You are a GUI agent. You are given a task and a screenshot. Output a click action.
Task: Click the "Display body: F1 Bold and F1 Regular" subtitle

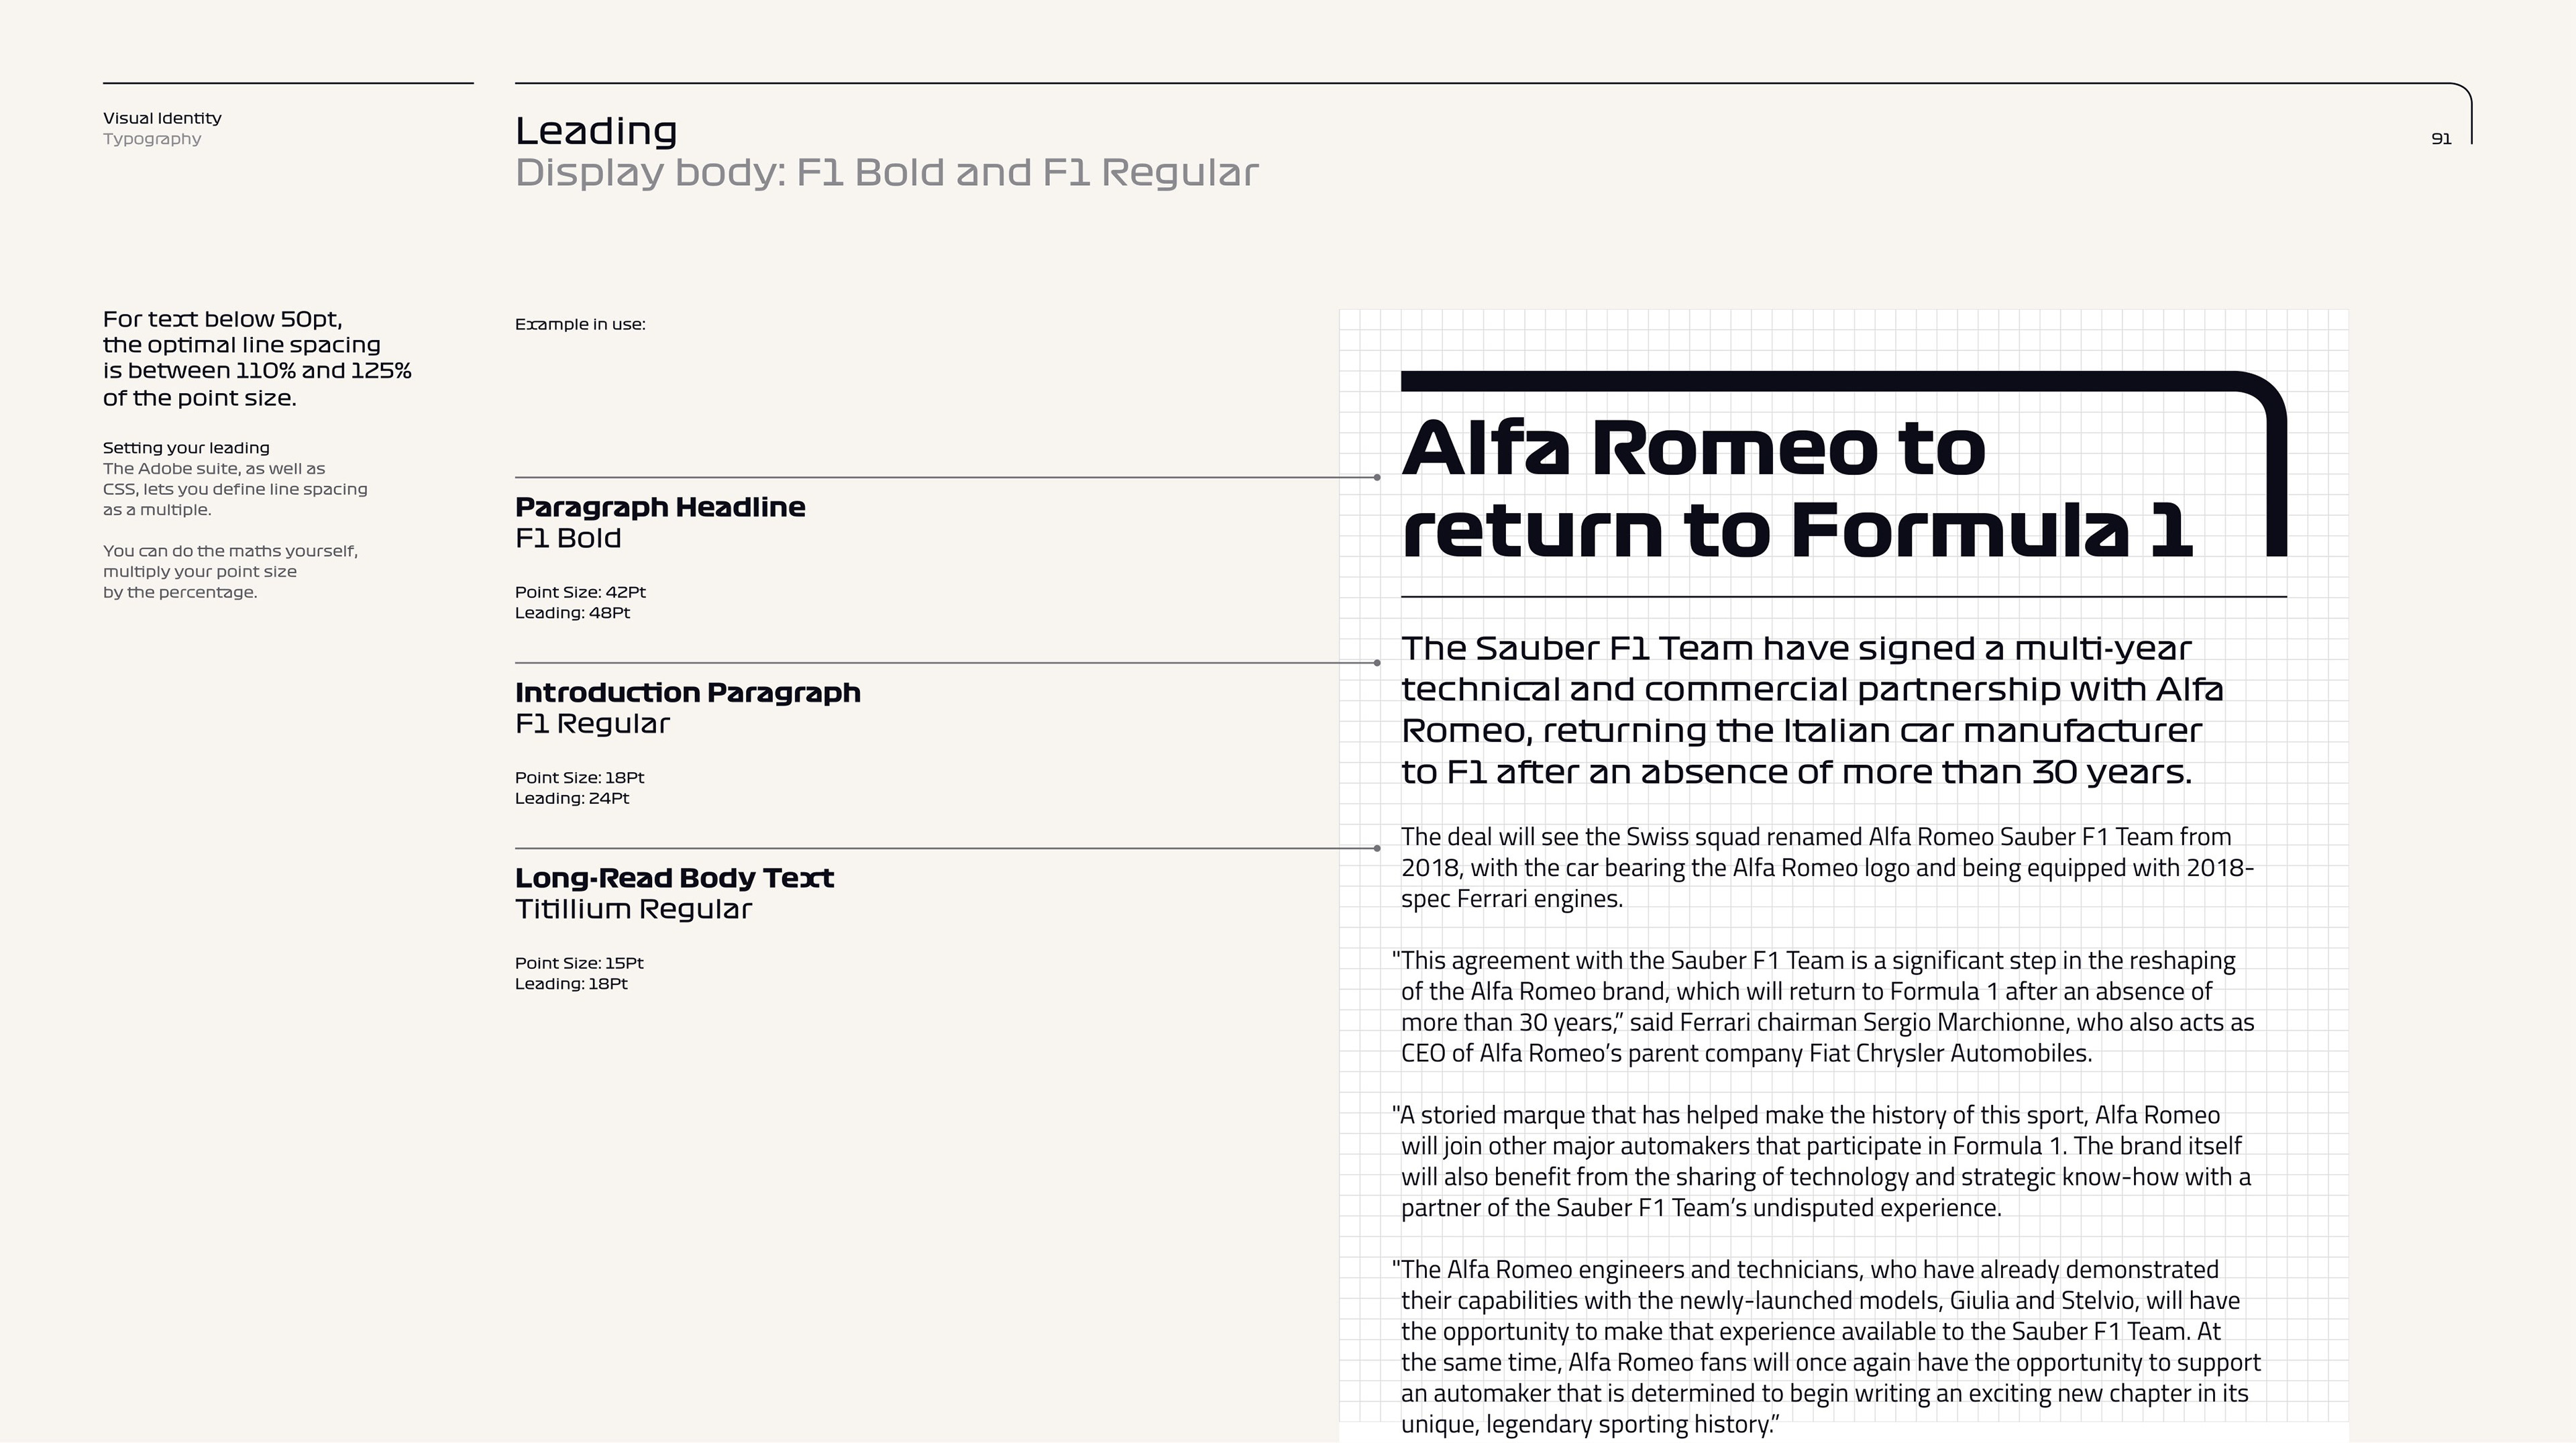click(x=886, y=173)
